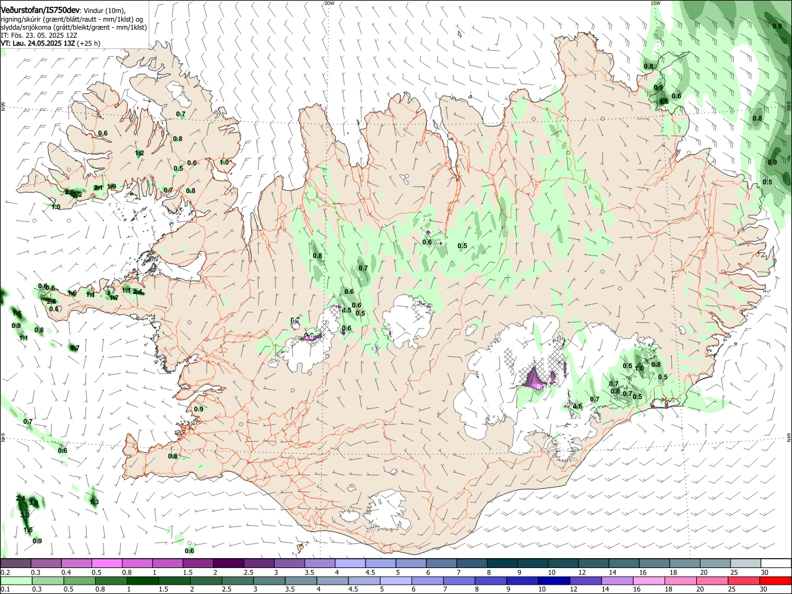The height and width of the screenshot is (594, 792).
Task: Click the 2.1 precipitation value on the map
Action: click(98, 188)
